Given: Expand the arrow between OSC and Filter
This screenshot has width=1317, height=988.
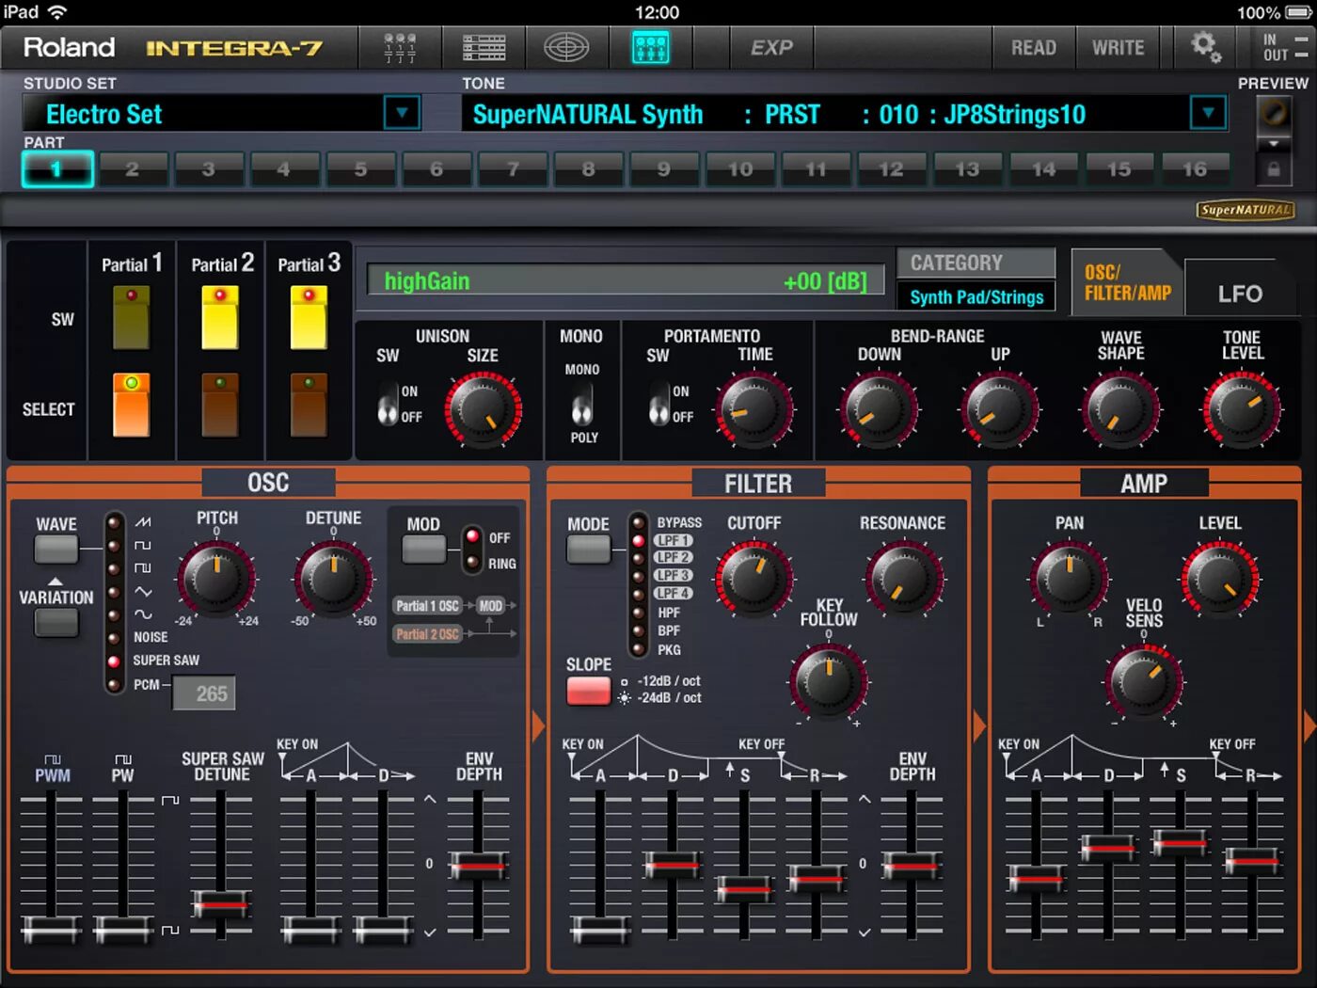Looking at the screenshot, I should (538, 725).
